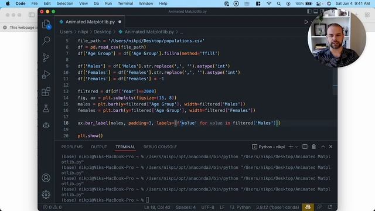This screenshot has height=211, width=375.
Task: Click the unsaved dot on editor tab
Action: pos(120,22)
